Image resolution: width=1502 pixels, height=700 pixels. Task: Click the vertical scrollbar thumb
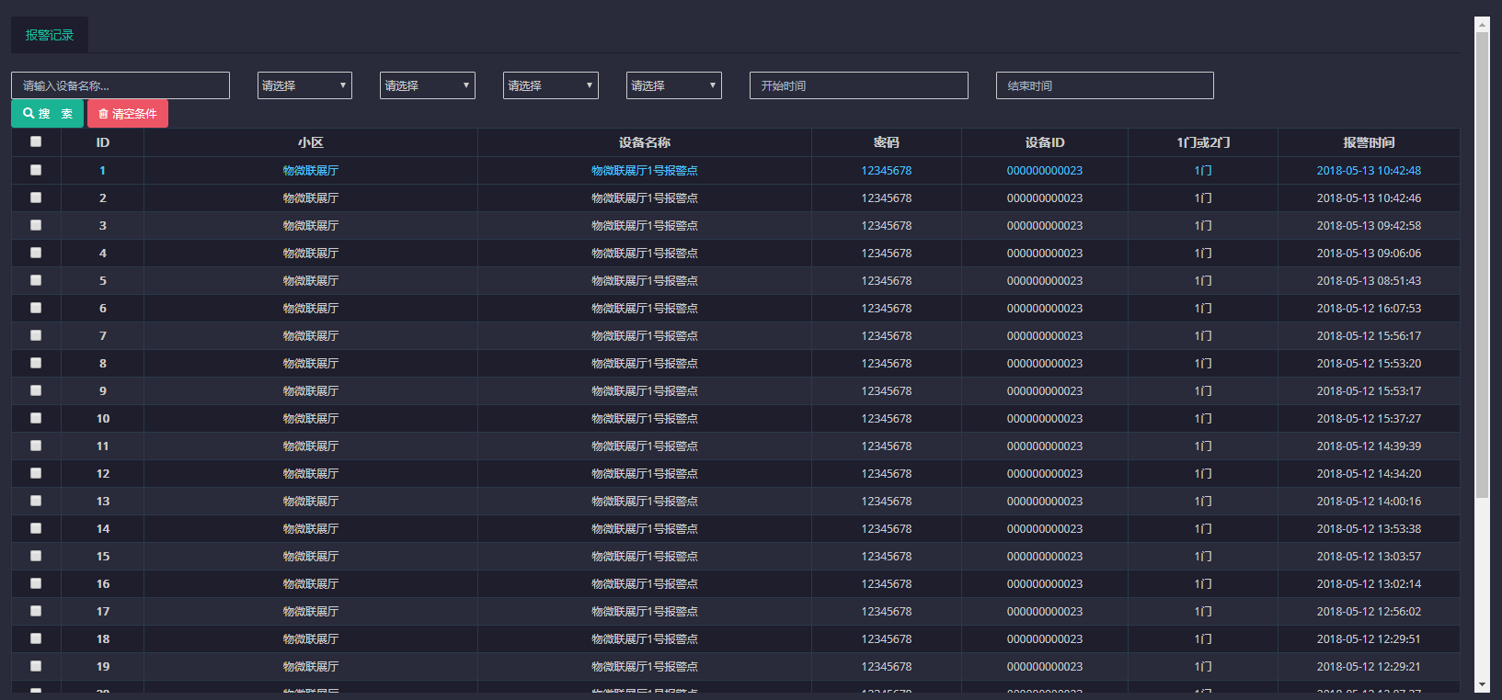pyautogui.click(x=1481, y=266)
